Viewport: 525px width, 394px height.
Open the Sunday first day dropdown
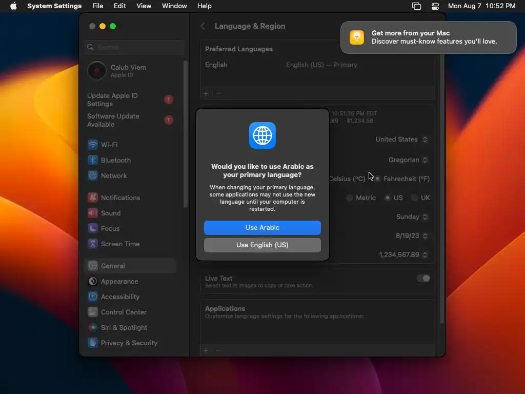point(412,217)
